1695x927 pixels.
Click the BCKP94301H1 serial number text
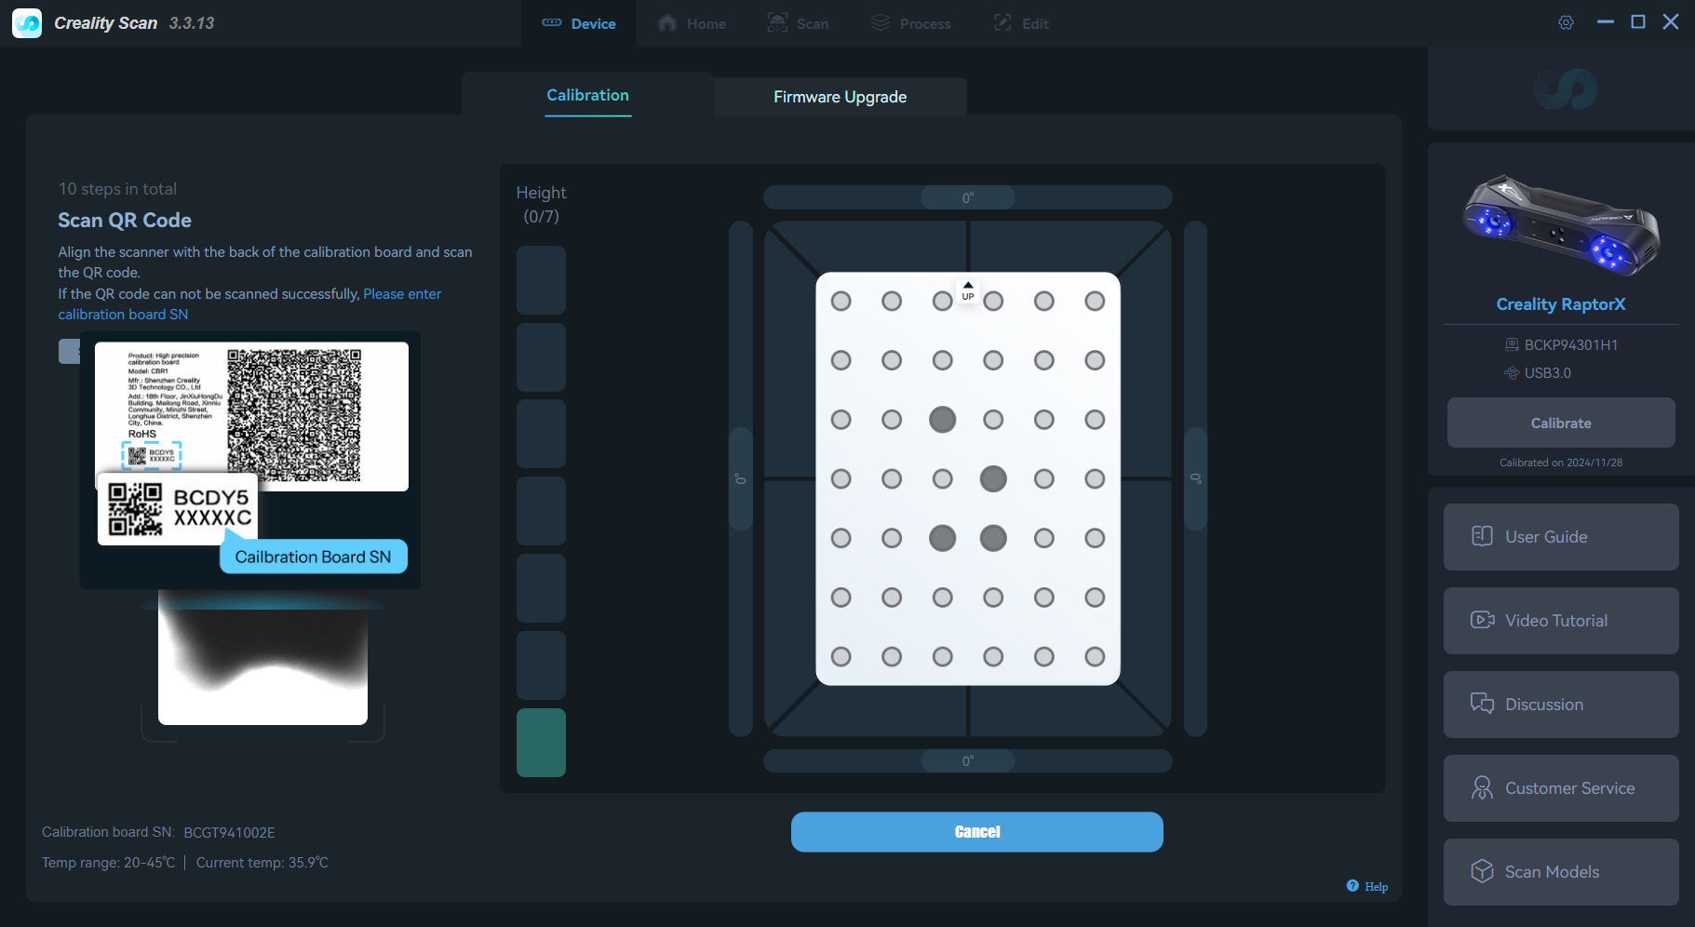1571,345
